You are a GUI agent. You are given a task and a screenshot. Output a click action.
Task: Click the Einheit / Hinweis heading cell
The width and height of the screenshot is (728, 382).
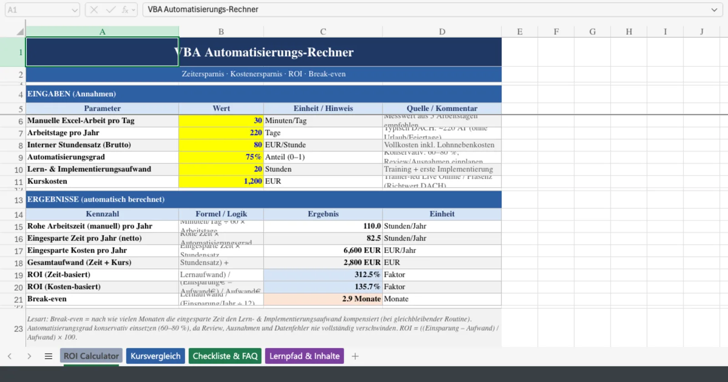[x=323, y=108]
